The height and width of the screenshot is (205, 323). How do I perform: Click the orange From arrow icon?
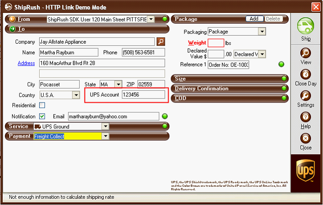tap(12, 19)
